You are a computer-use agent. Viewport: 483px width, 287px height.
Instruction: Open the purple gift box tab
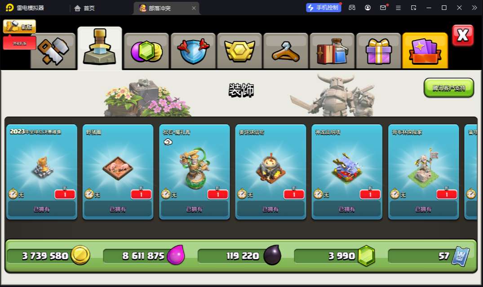379,51
